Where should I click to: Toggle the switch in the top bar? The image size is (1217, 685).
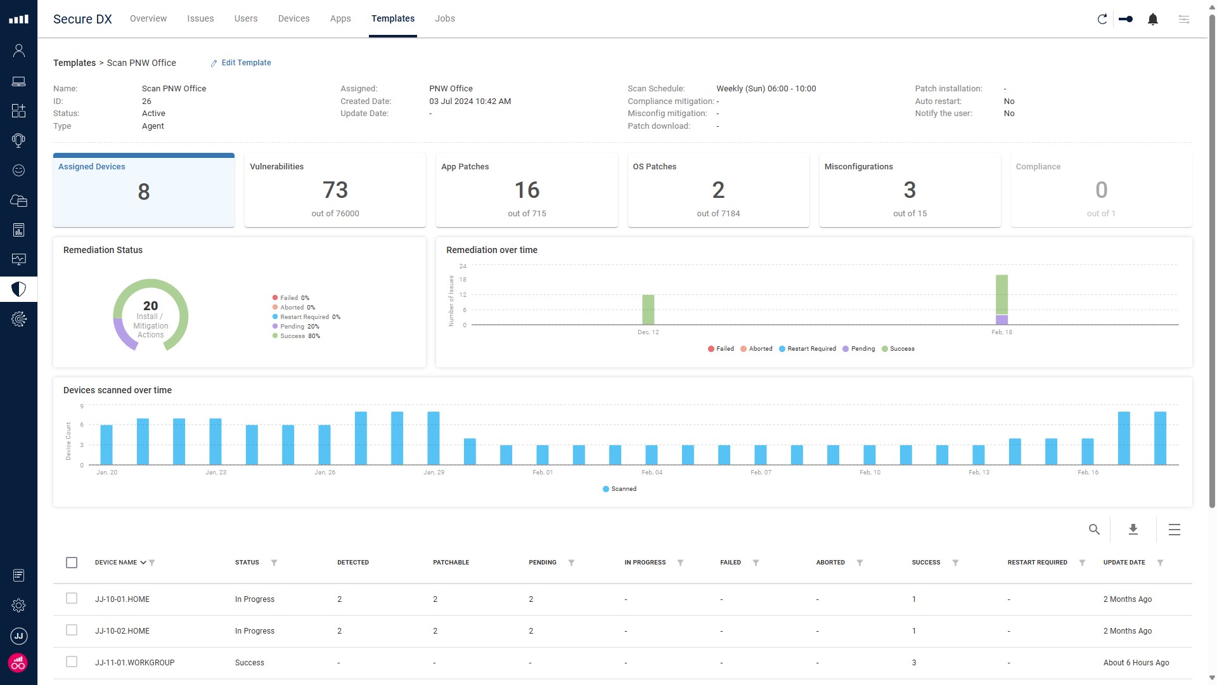pyautogui.click(x=1126, y=19)
